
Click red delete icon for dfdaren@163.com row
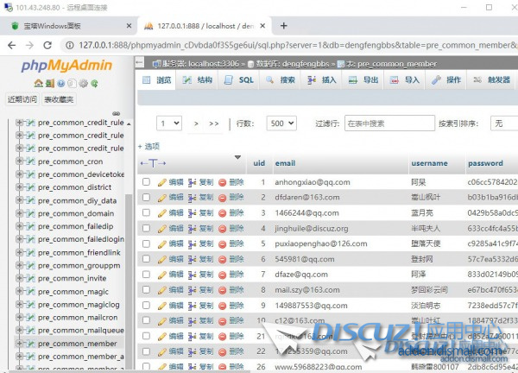[223, 198]
